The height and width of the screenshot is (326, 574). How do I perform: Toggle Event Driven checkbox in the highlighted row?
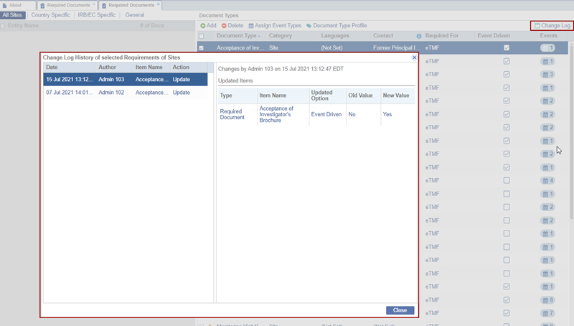coord(507,48)
